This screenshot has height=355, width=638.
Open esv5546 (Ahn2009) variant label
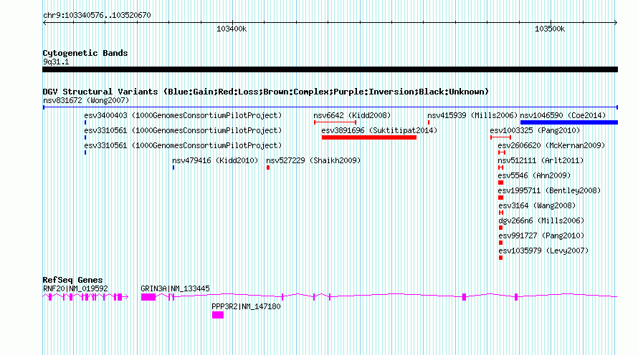coord(534,175)
